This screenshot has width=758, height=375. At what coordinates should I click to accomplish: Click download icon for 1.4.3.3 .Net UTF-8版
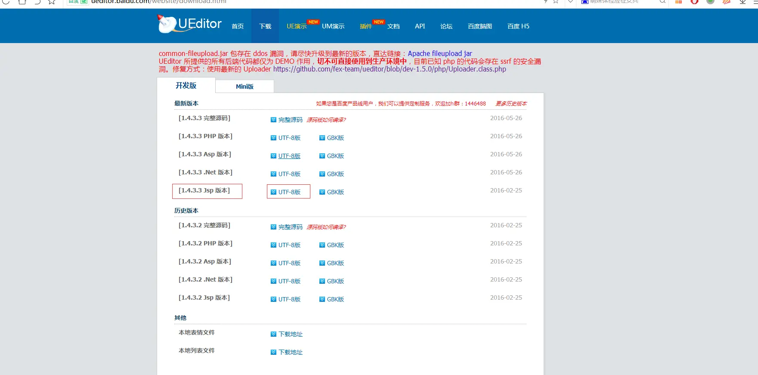pos(273,174)
